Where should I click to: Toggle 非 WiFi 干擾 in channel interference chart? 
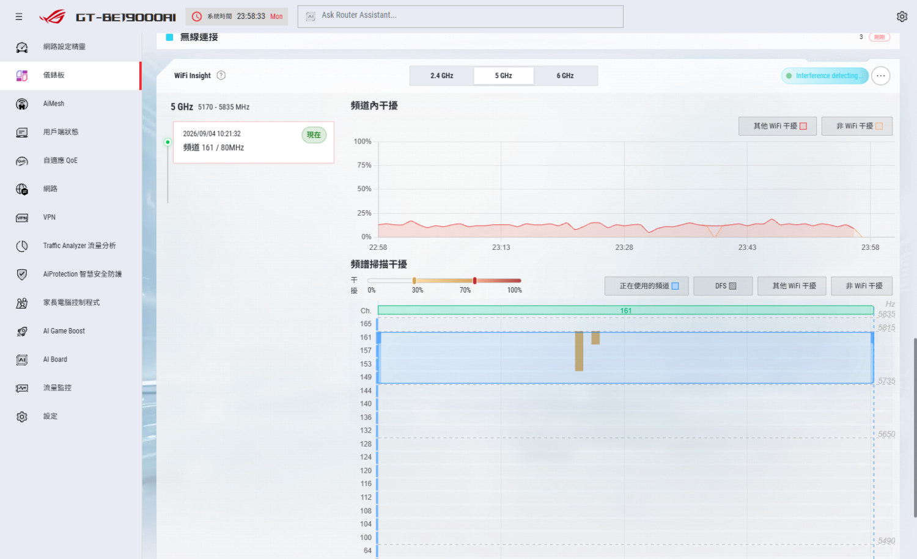coord(857,126)
